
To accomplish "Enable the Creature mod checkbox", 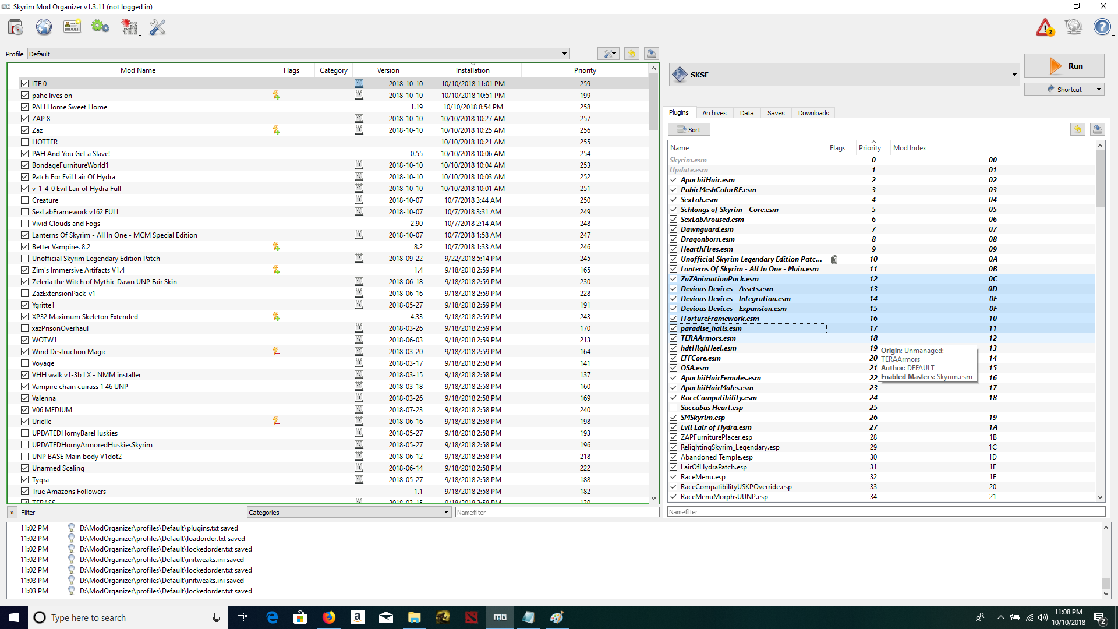I will point(24,200).
